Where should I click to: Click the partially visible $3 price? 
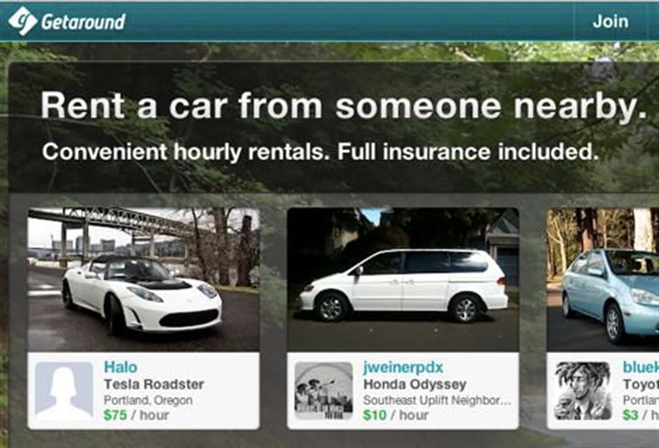631,415
